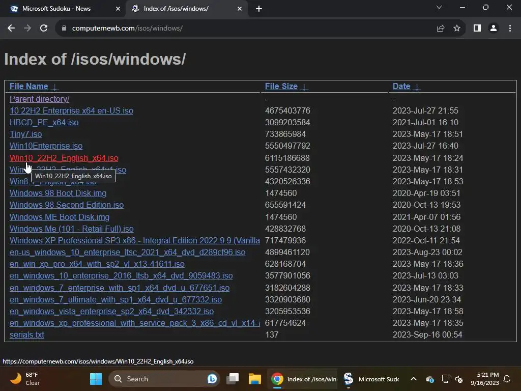
Task: Open the clock and date 5:21 PM
Action: (485, 379)
